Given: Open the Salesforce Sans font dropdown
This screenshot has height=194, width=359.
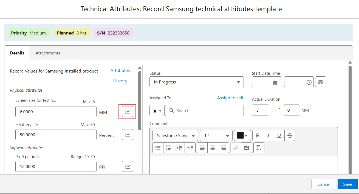Looking at the screenshot, I should 176,135.
